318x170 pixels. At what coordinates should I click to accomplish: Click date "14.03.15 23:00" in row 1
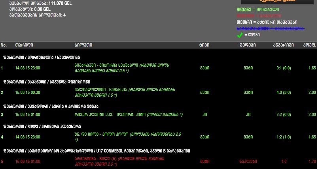point(28,68)
